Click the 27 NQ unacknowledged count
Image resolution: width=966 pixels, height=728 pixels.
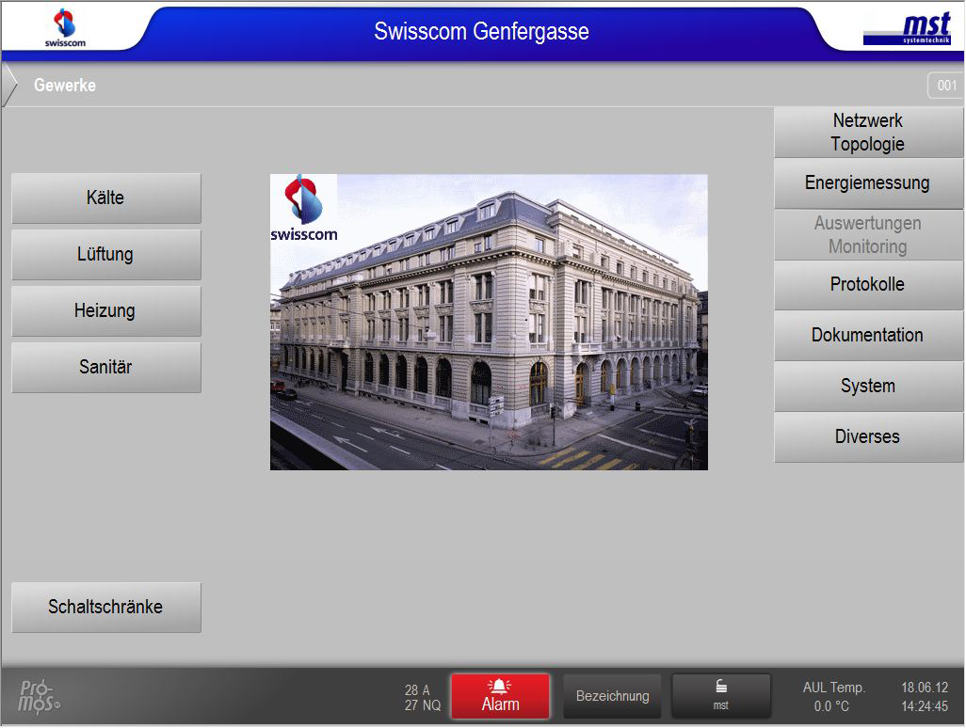[x=423, y=705]
